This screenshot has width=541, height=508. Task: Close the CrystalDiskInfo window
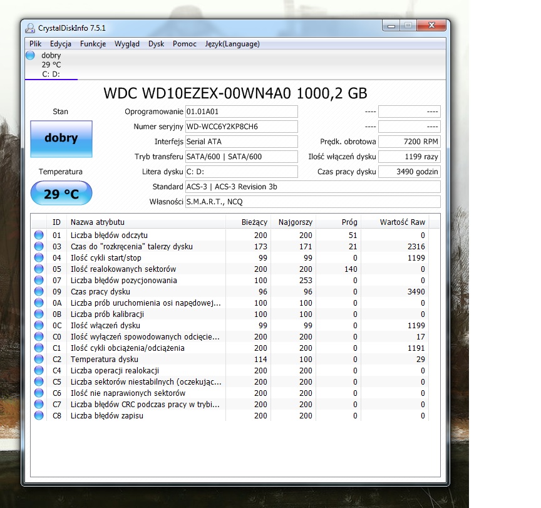[431, 26]
